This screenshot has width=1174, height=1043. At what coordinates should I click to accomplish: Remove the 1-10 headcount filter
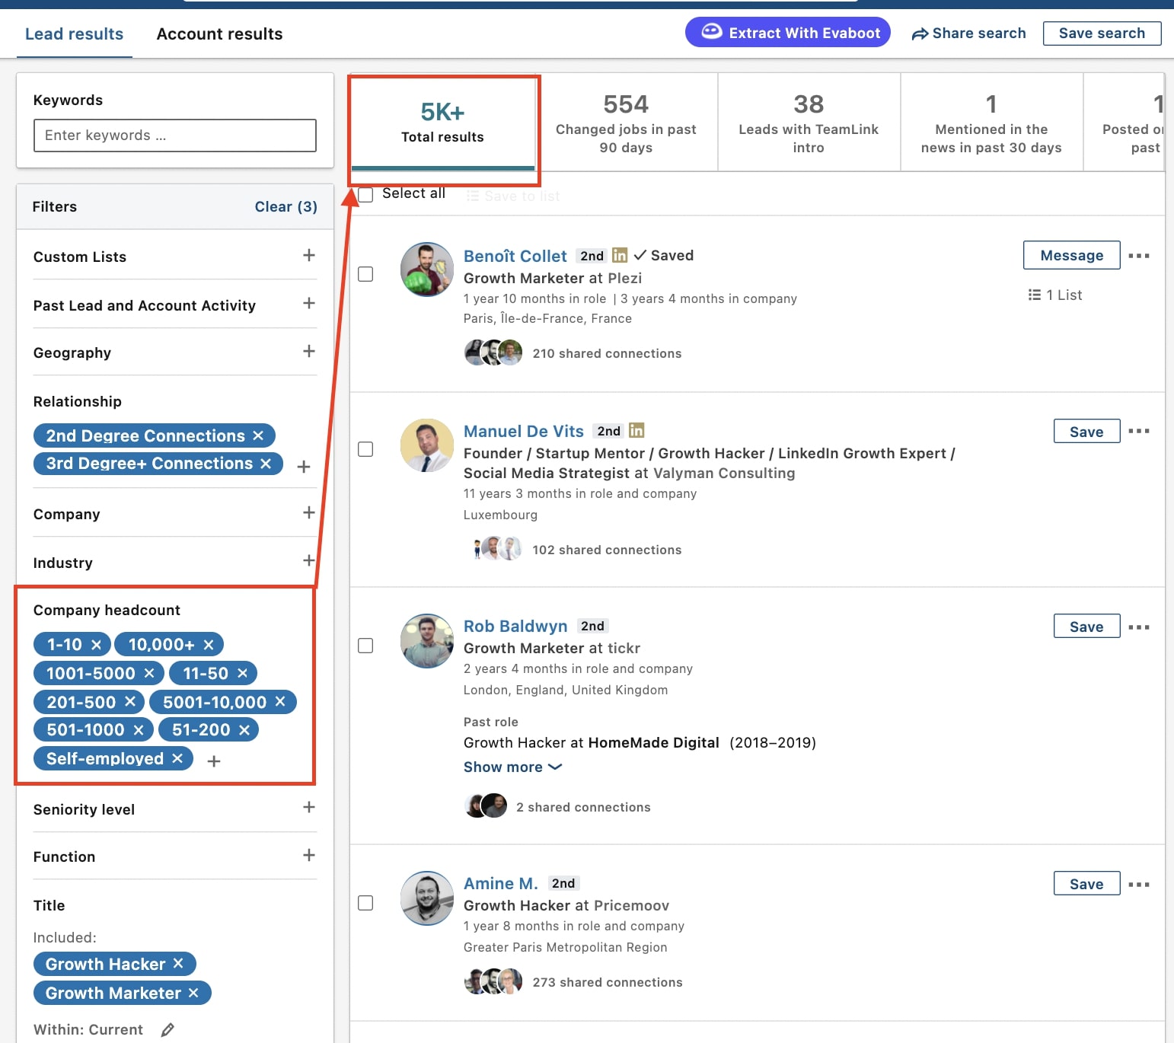pyautogui.click(x=96, y=645)
